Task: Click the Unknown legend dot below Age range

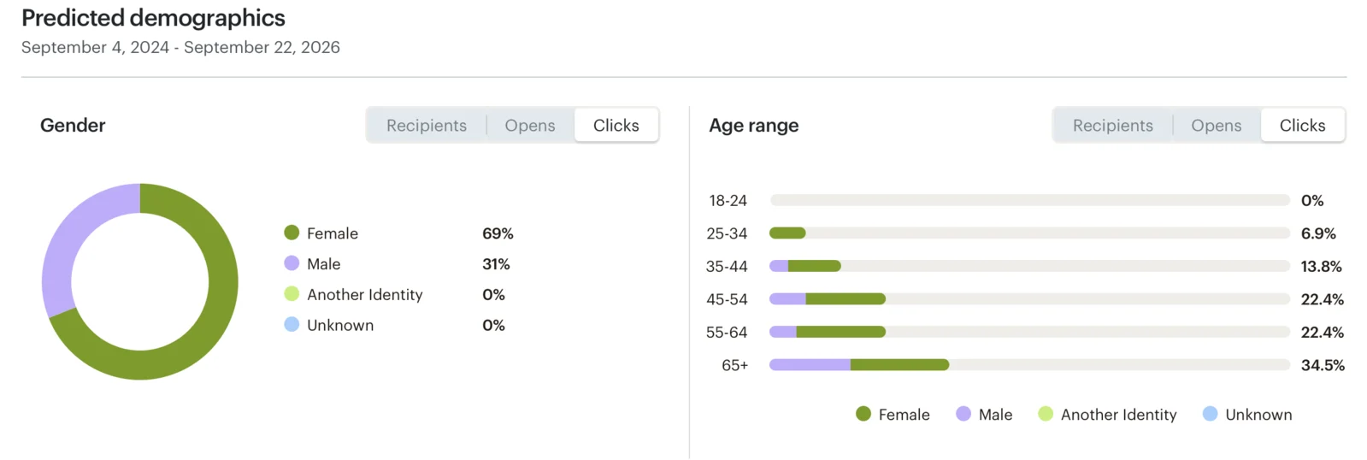Action: [x=1210, y=414]
